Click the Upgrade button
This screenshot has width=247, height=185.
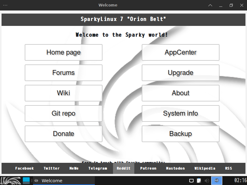tap(181, 73)
